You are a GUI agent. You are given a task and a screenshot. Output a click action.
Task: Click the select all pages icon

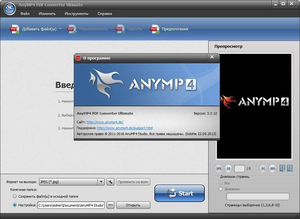(x=290, y=168)
